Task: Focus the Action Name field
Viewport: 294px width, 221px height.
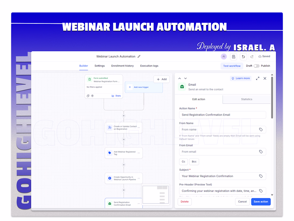Action: [x=223, y=115]
